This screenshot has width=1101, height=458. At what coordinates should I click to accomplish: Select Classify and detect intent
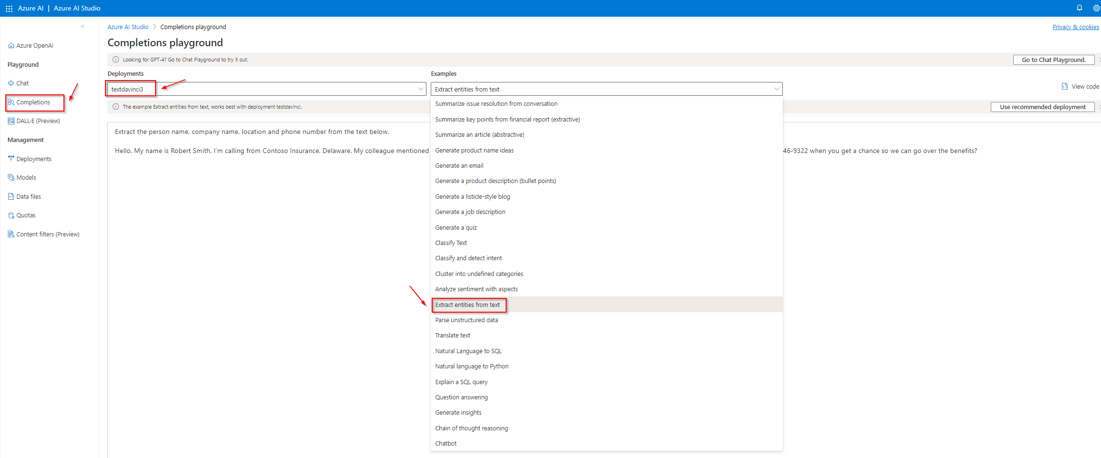click(606, 258)
